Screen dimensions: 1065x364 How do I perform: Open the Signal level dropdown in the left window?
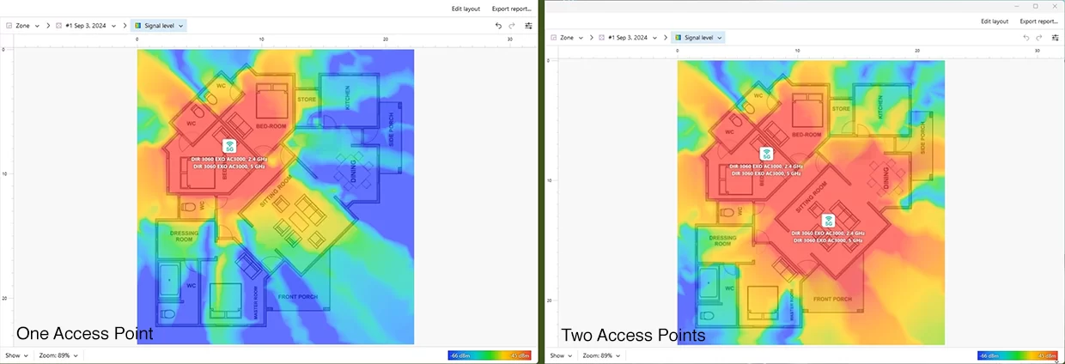[x=160, y=26]
